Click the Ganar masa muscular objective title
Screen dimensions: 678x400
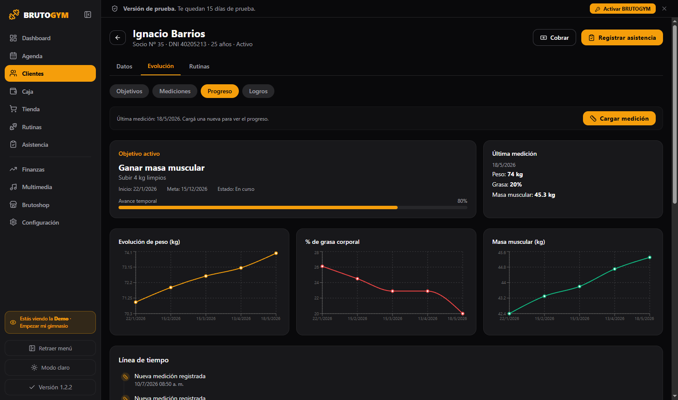[161, 168]
